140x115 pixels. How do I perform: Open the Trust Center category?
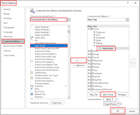pyautogui.click(x=9, y=55)
